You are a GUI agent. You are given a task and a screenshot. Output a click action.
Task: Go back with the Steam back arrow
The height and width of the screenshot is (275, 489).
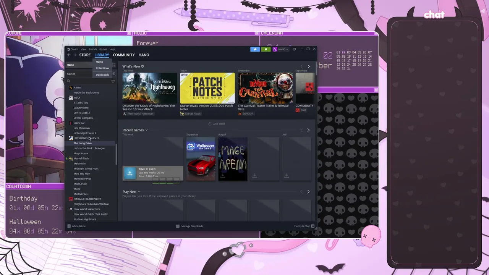pos(69,55)
